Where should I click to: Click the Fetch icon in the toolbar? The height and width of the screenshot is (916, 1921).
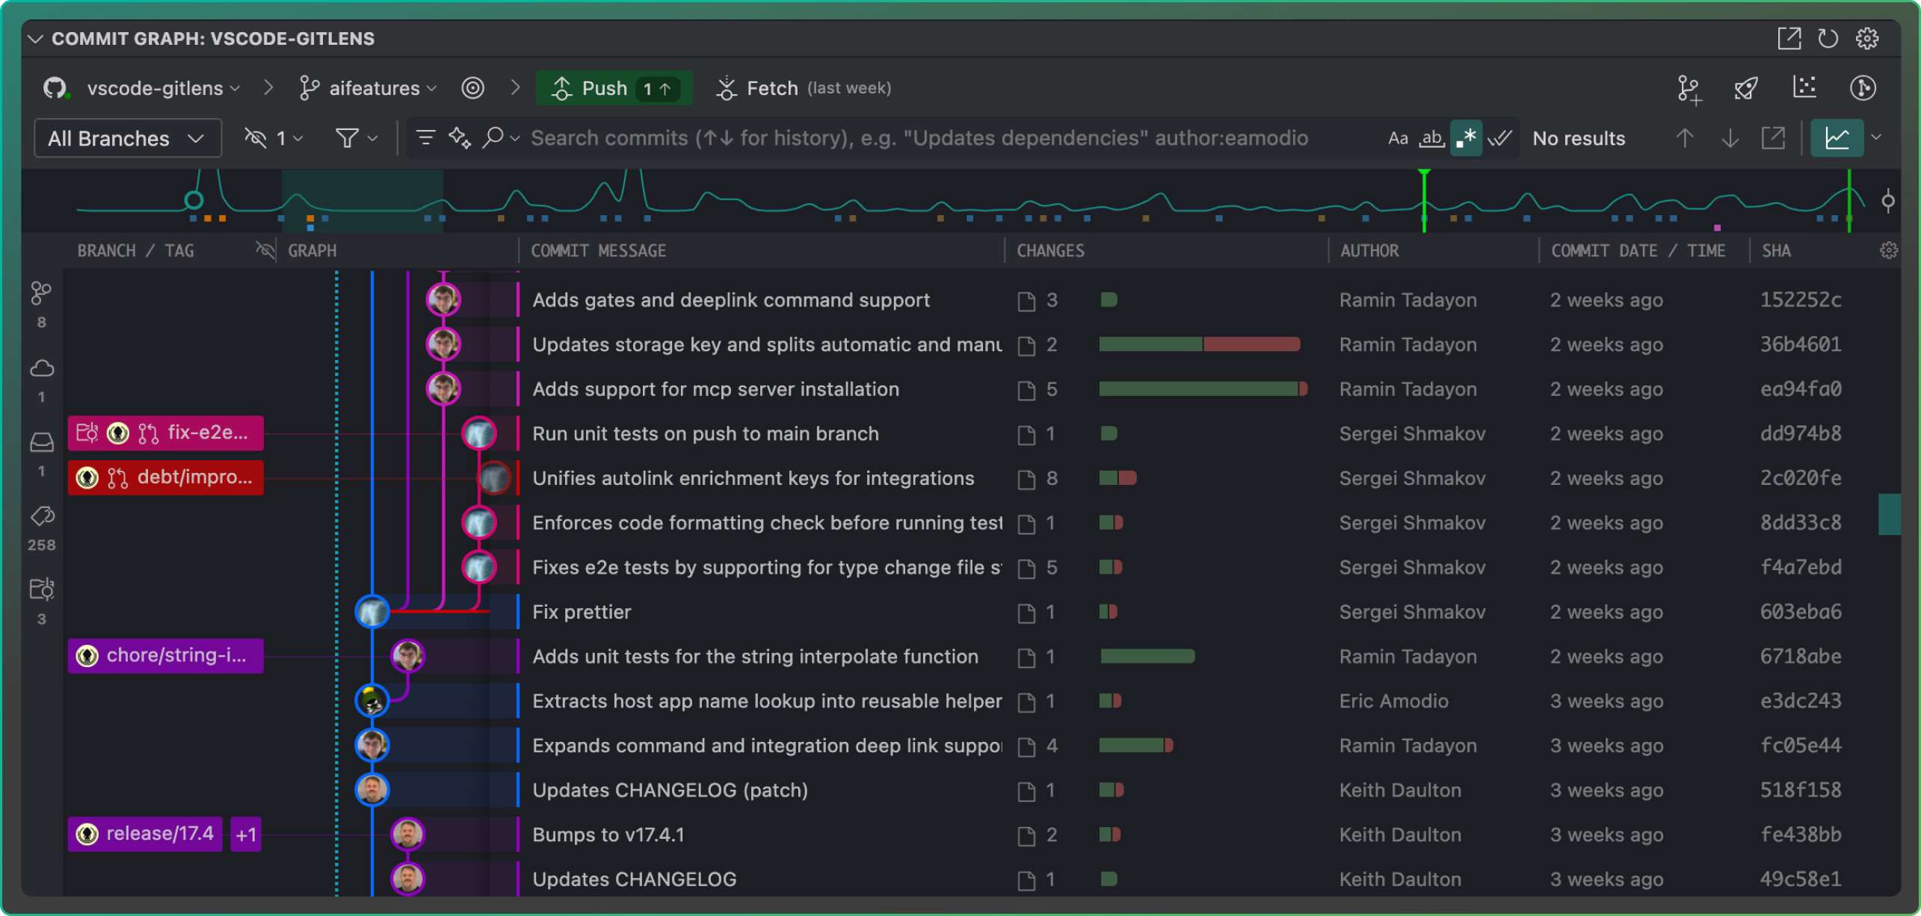tap(726, 87)
